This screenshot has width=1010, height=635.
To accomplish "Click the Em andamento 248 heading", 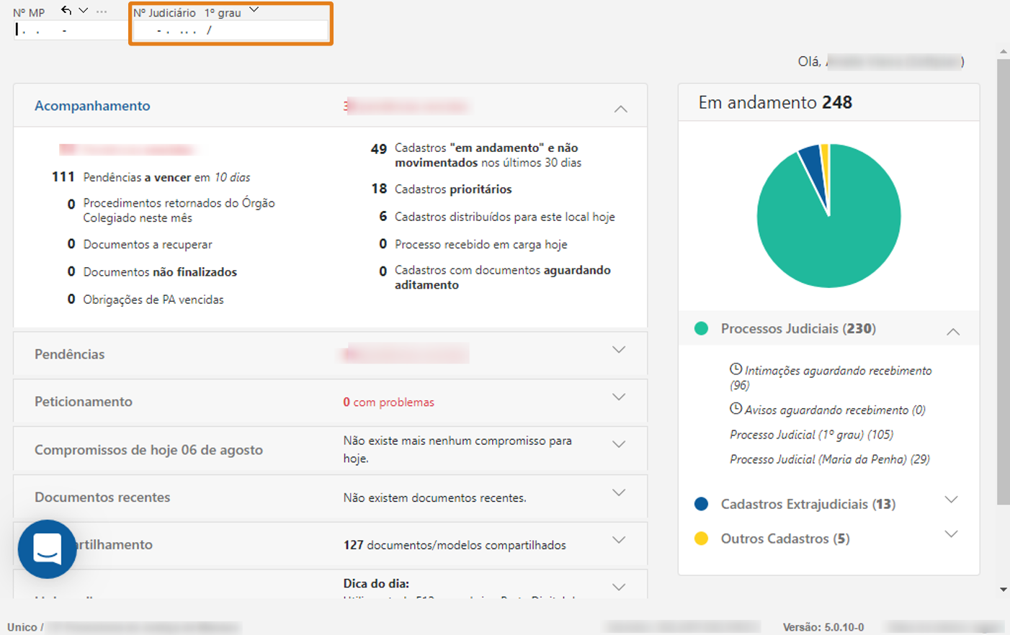I will click(x=775, y=102).
